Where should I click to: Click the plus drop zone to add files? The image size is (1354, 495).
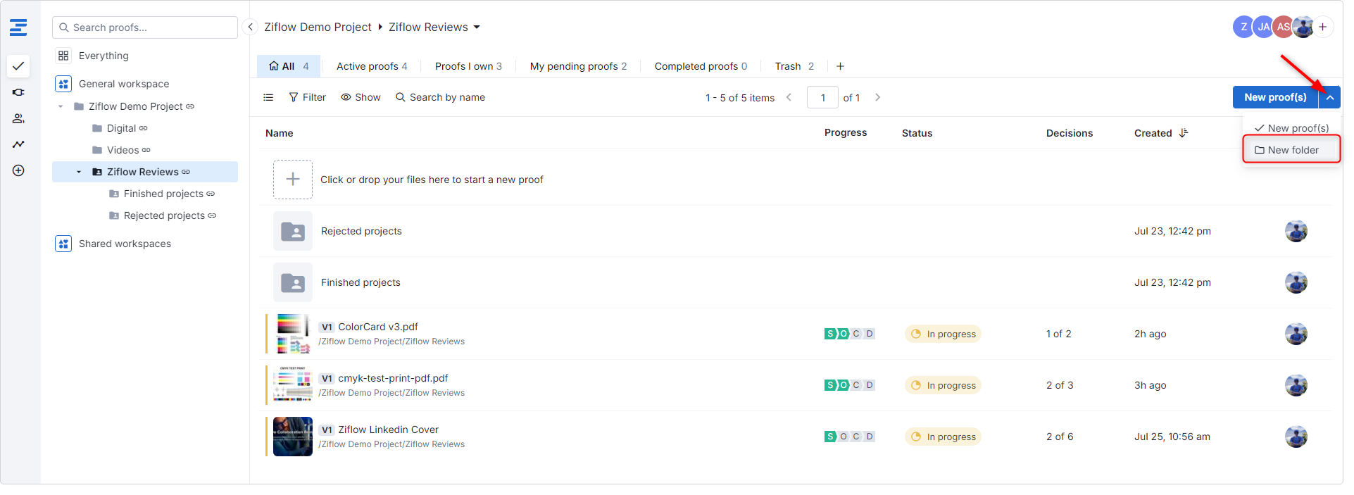[293, 180]
